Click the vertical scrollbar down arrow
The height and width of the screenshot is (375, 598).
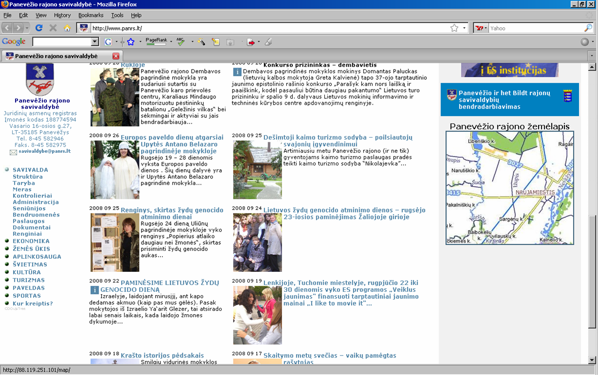pos(592,360)
